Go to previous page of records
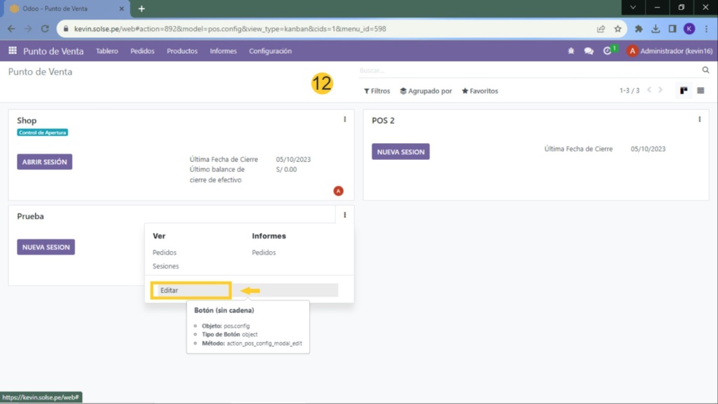Viewport: 718px width, 404px height. [649, 90]
